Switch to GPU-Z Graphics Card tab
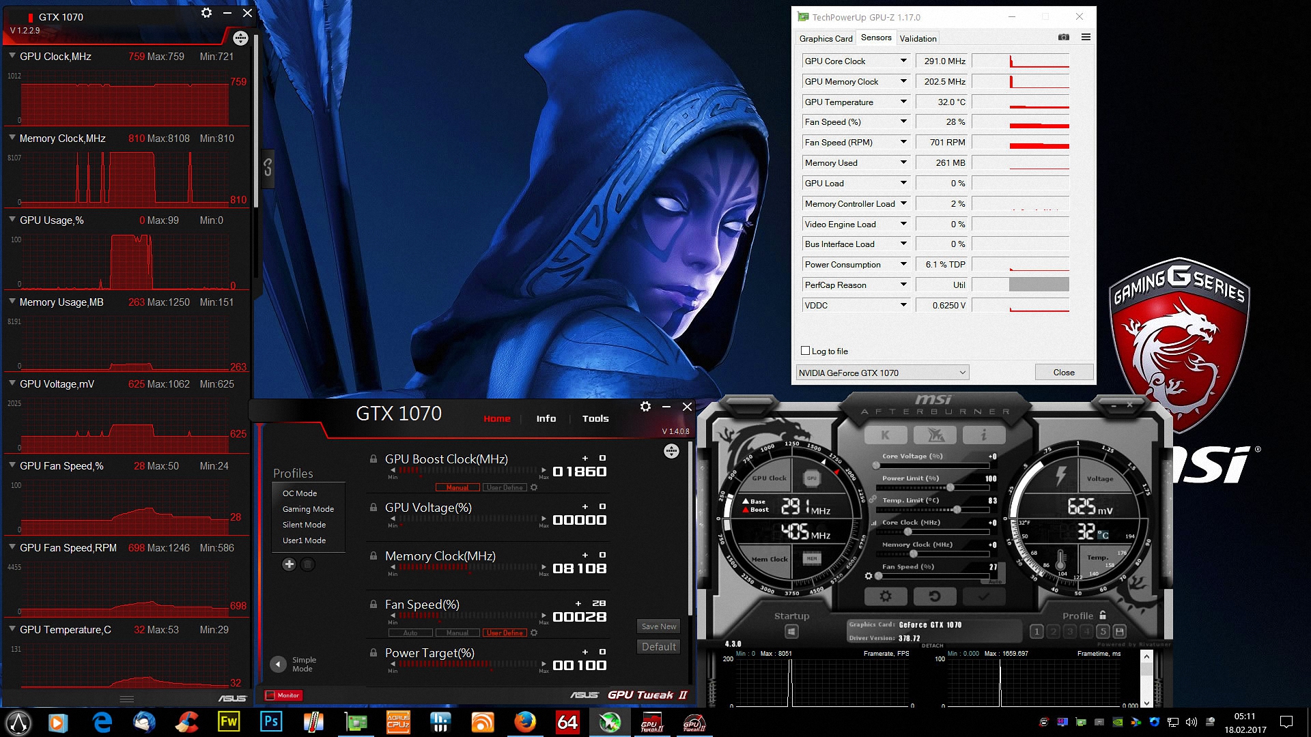 826,39
